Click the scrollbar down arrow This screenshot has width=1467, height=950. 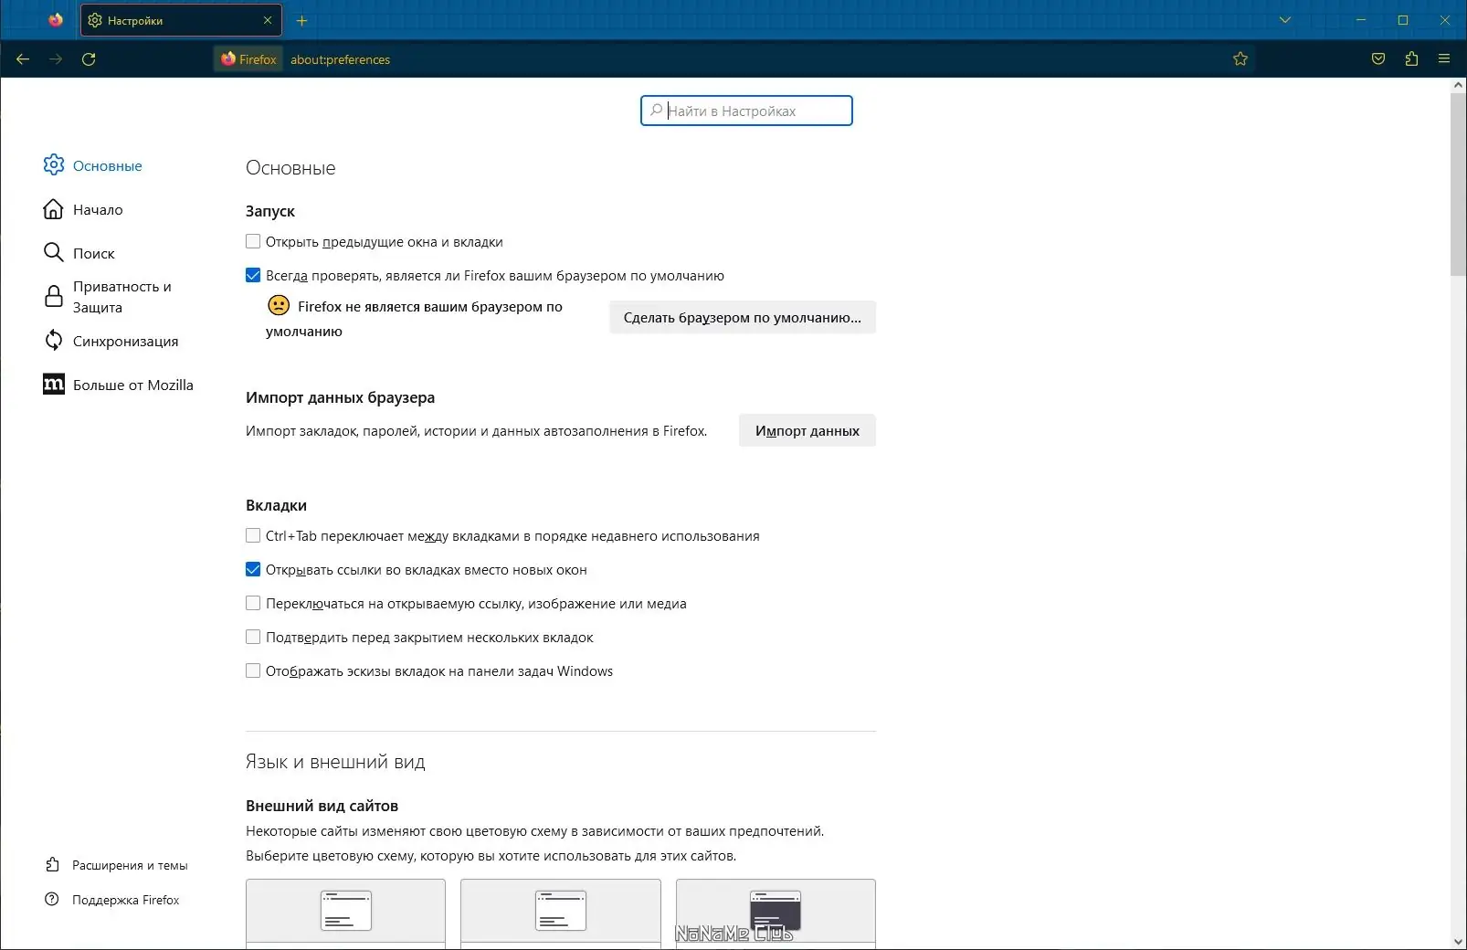point(1458,941)
